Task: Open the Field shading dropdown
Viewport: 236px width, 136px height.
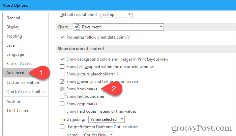Action: [107, 119]
